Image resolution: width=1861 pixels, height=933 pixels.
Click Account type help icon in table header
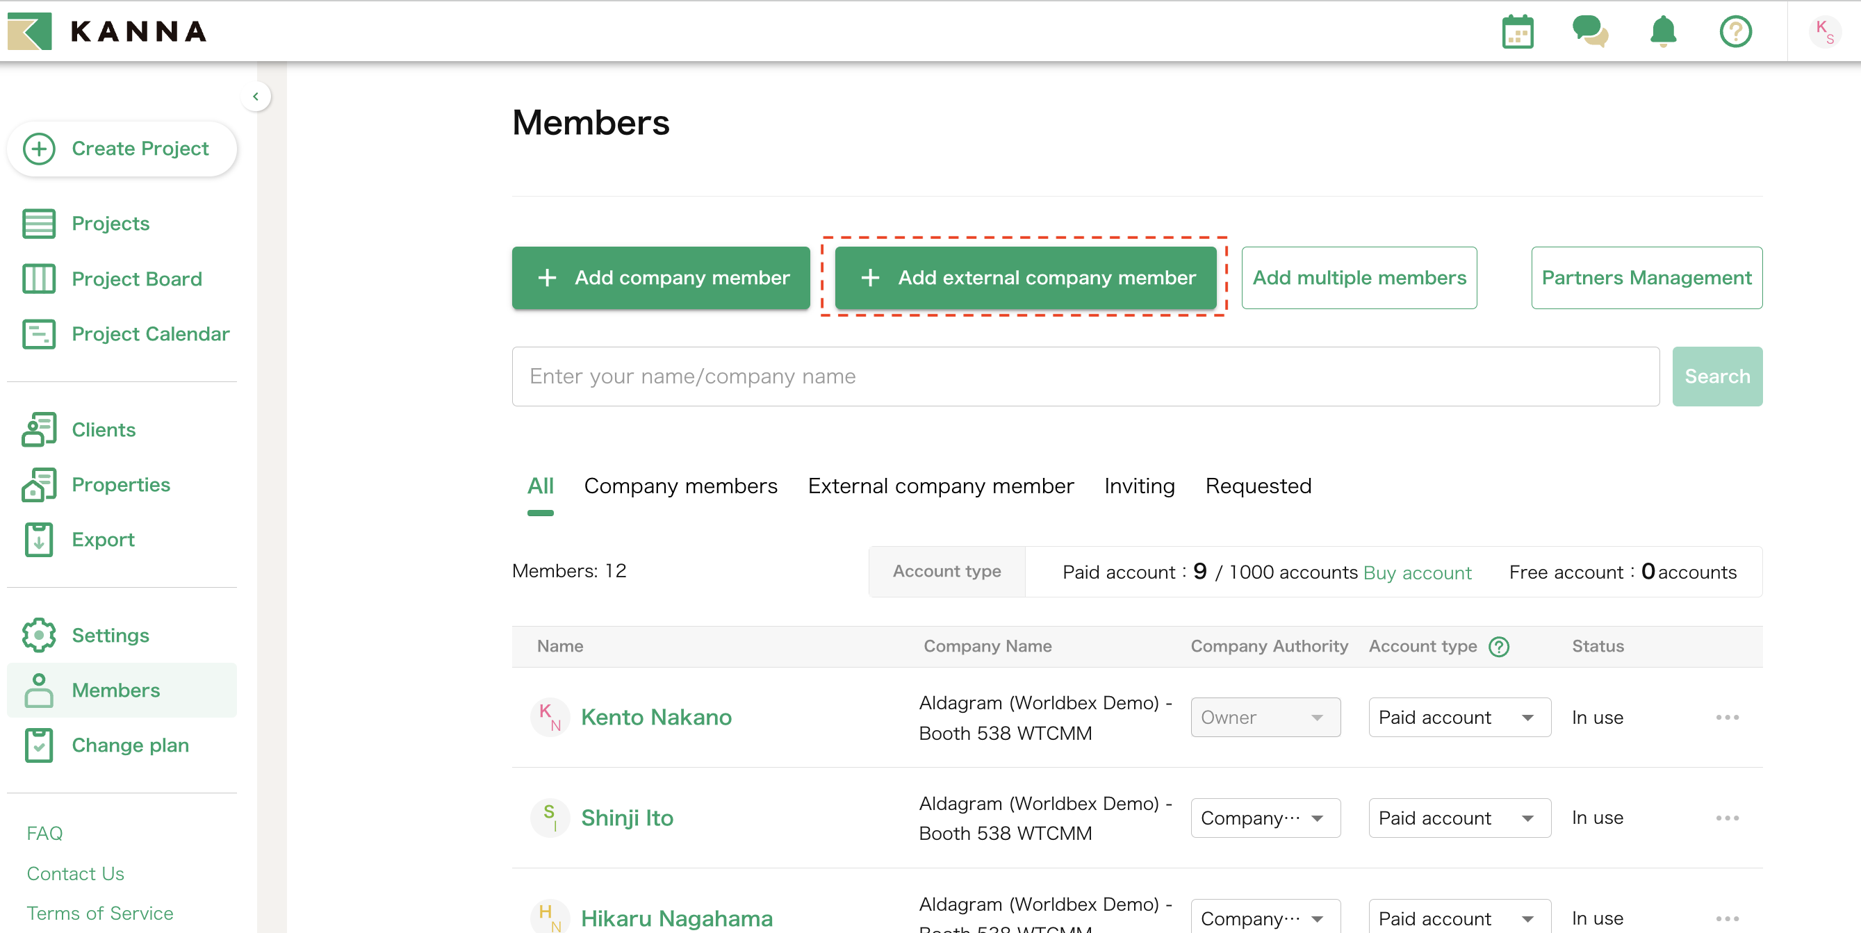(x=1499, y=646)
